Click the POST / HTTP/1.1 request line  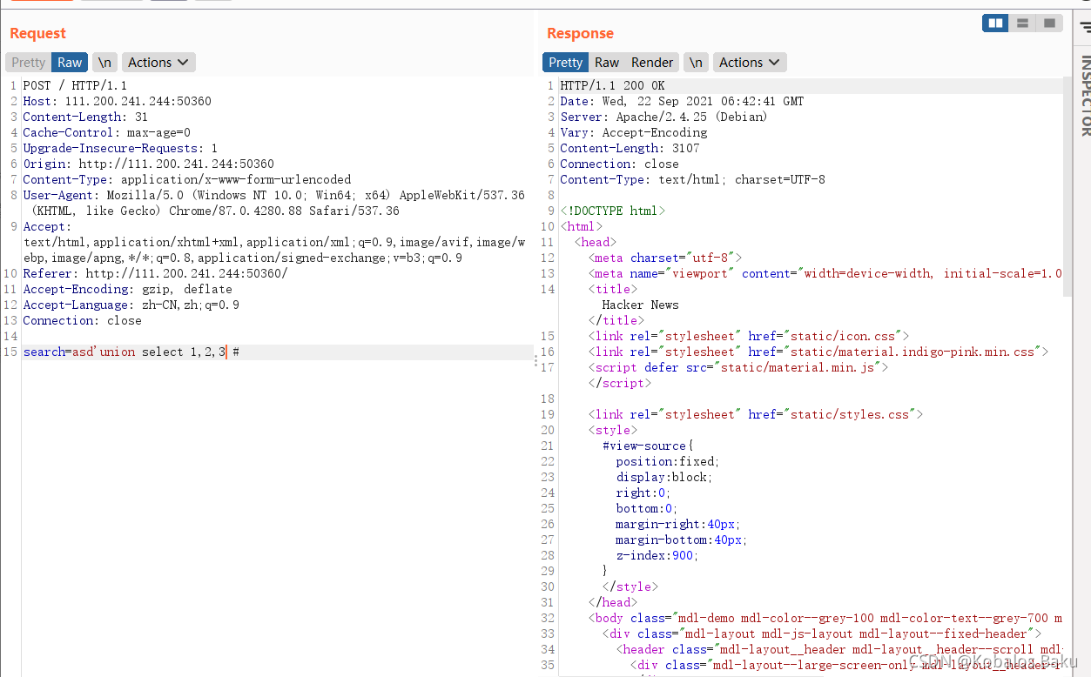point(75,85)
